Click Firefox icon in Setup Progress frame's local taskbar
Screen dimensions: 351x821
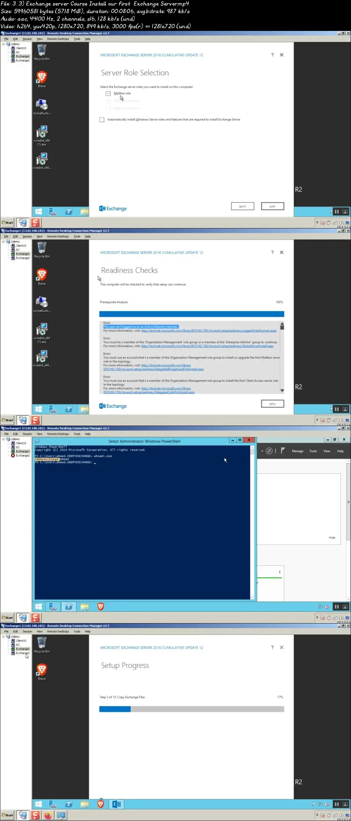point(48,816)
